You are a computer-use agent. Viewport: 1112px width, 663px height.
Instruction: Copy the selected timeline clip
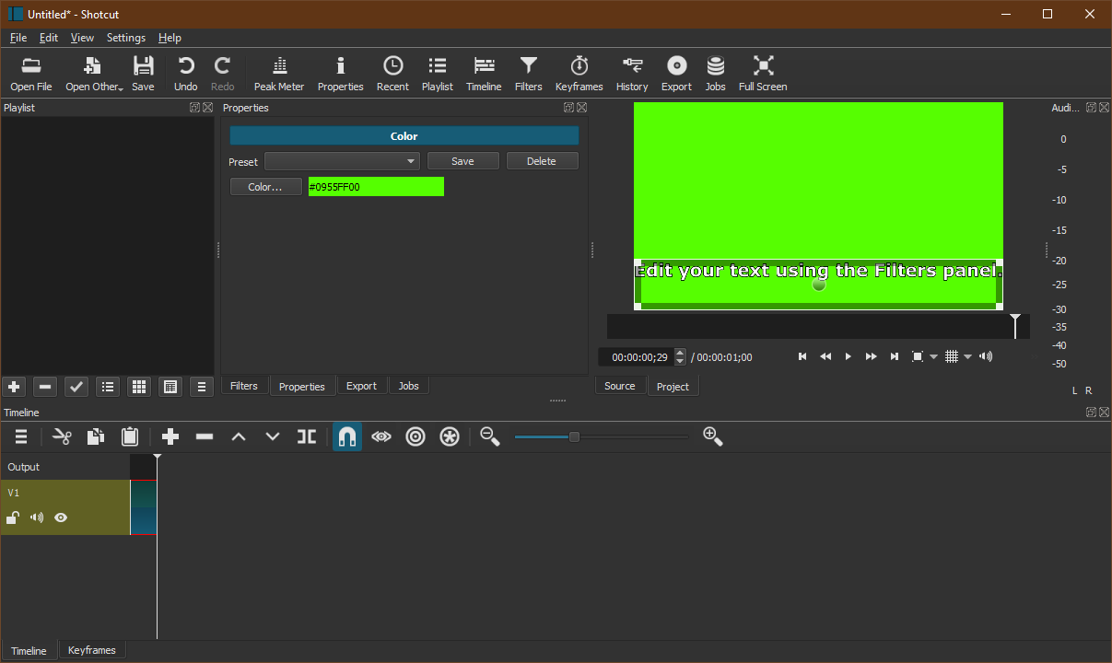click(96, 436)
